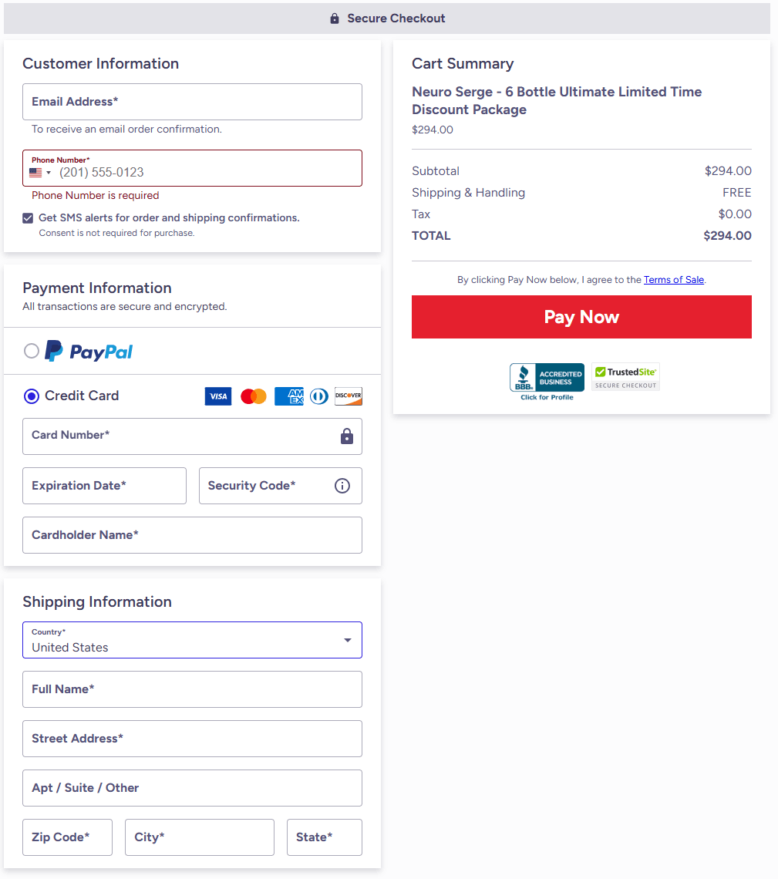Select the PayPal payment option
Screen dimensions: 778x879
click(x=32, y=352)
